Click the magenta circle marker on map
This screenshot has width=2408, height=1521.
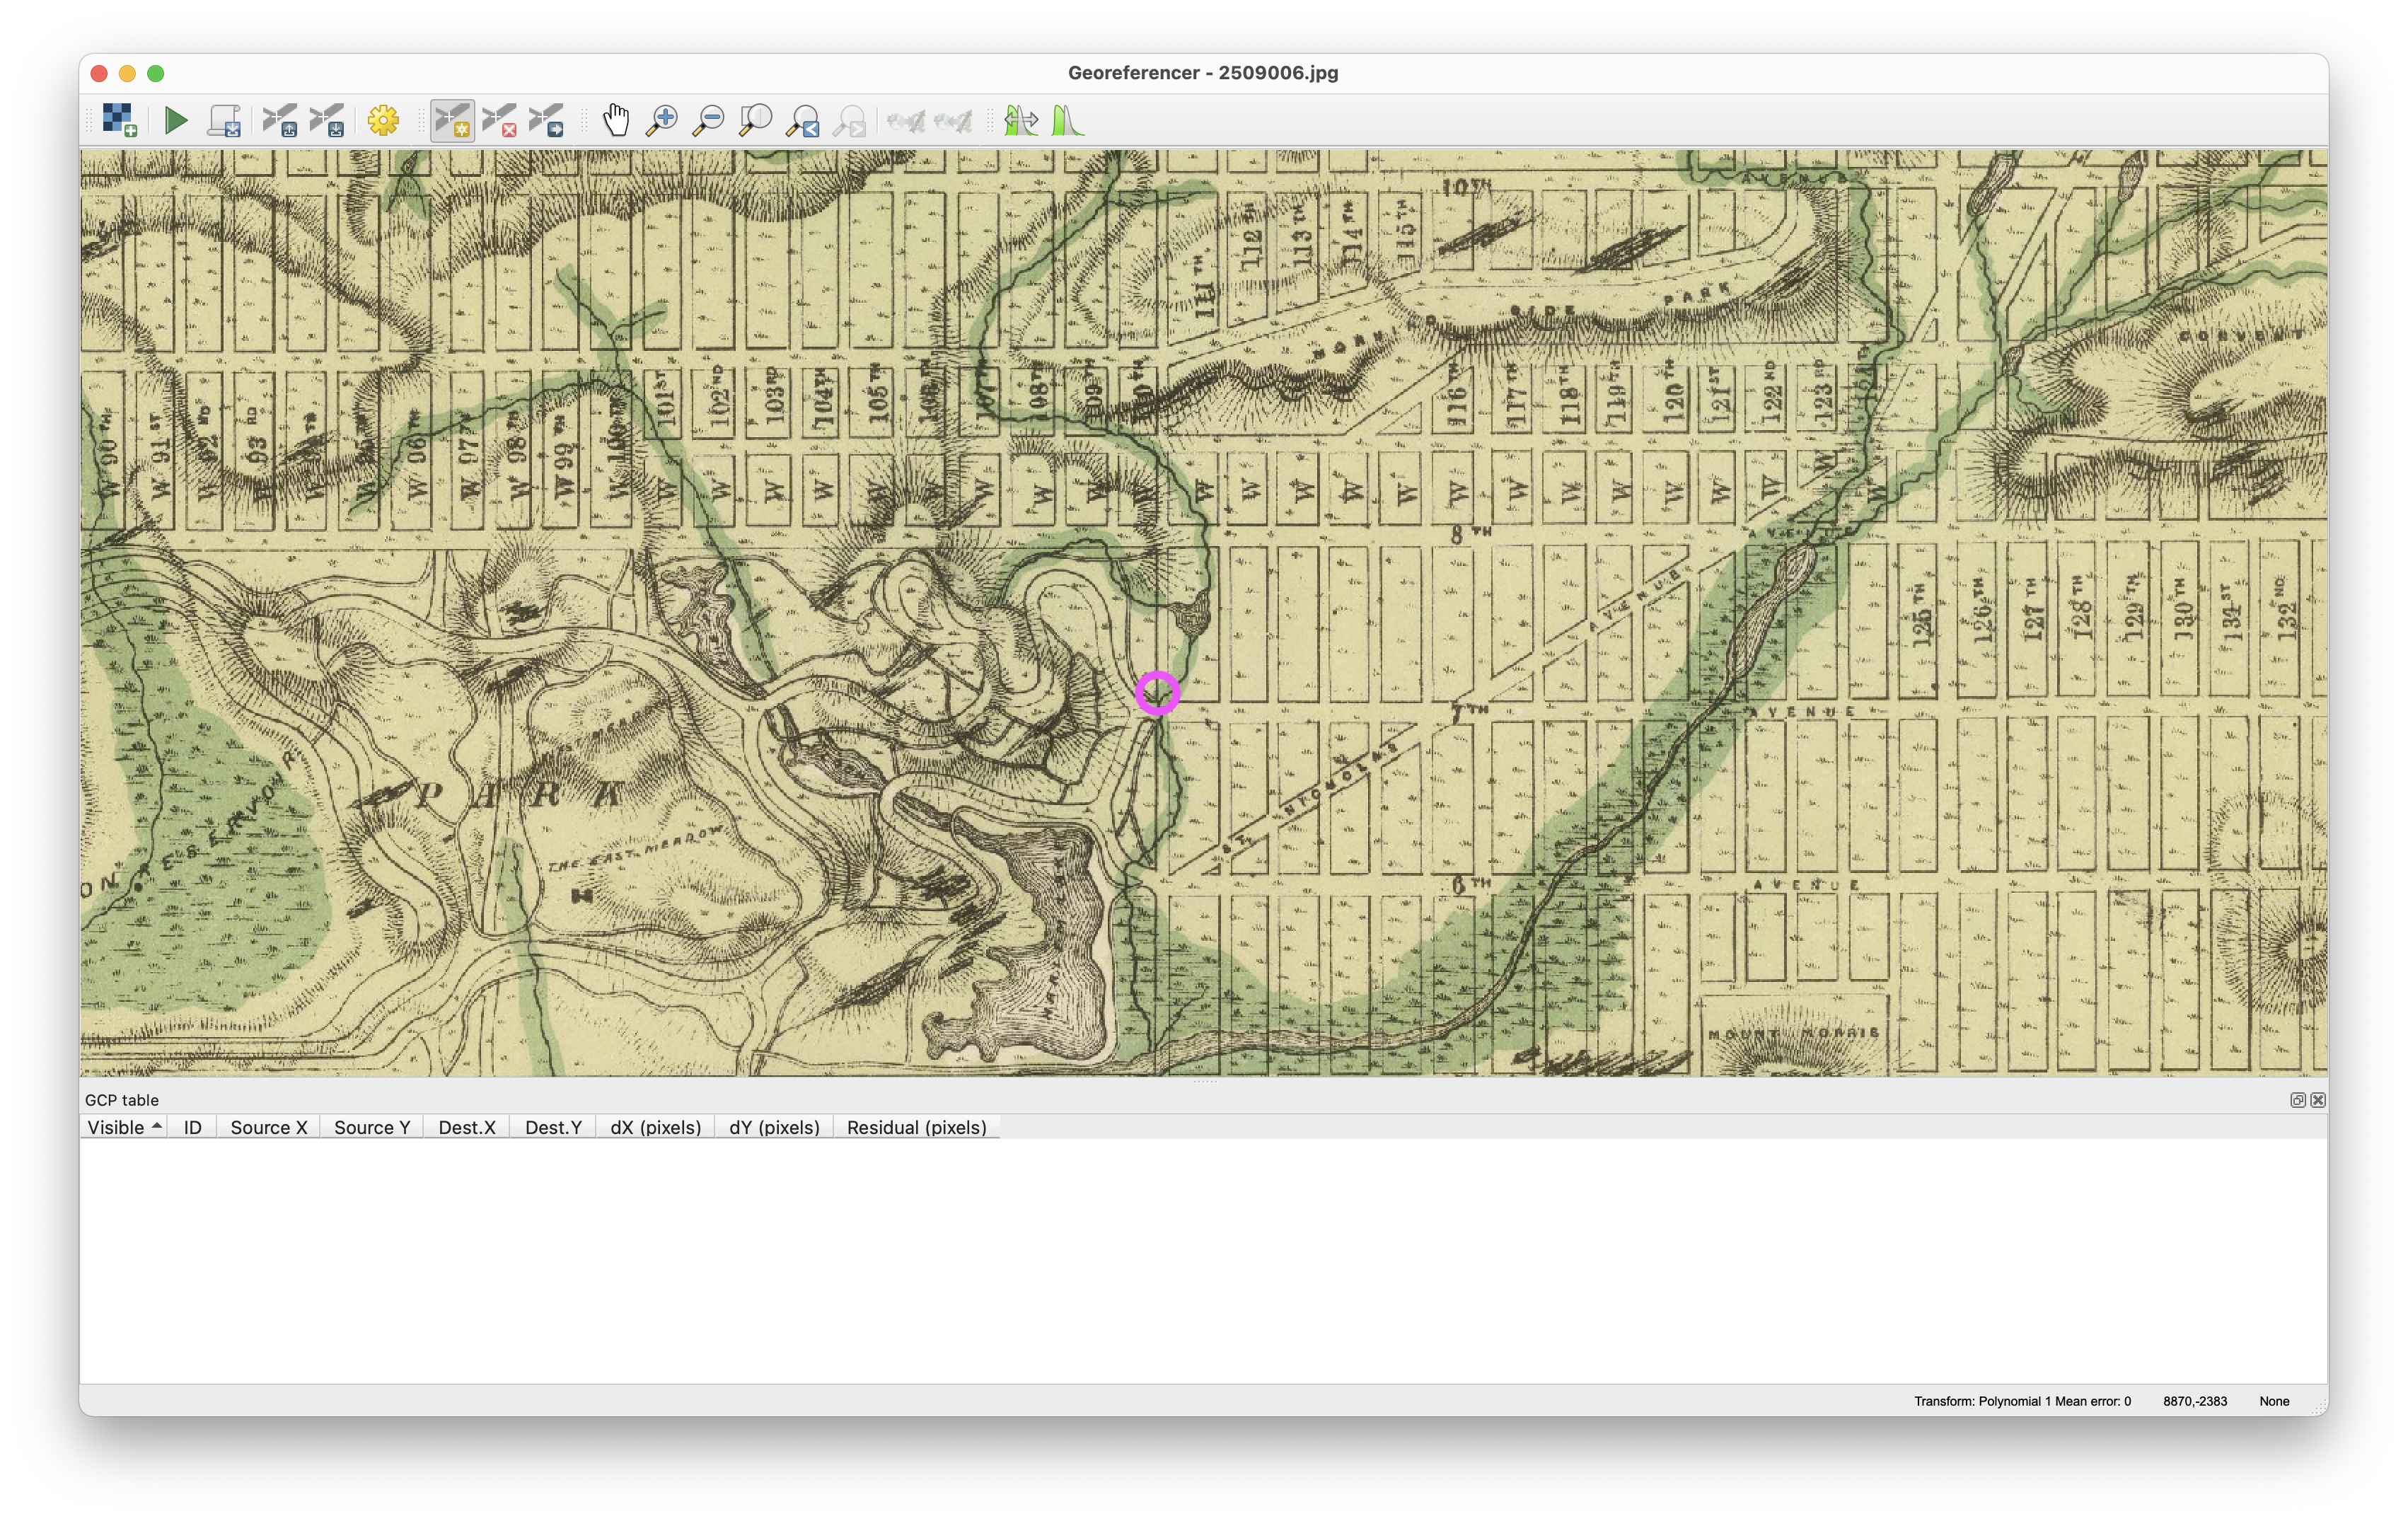pyautogui.click(x=1157, y=693)
